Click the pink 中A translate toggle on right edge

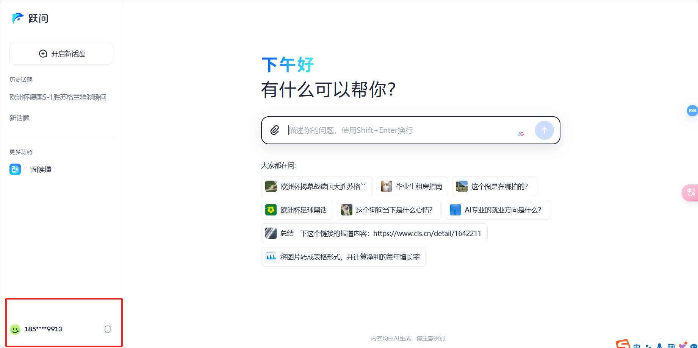[x=691, y=193]
